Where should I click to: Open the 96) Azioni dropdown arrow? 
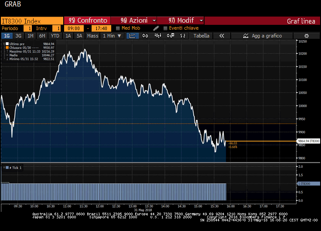[154, 20]
